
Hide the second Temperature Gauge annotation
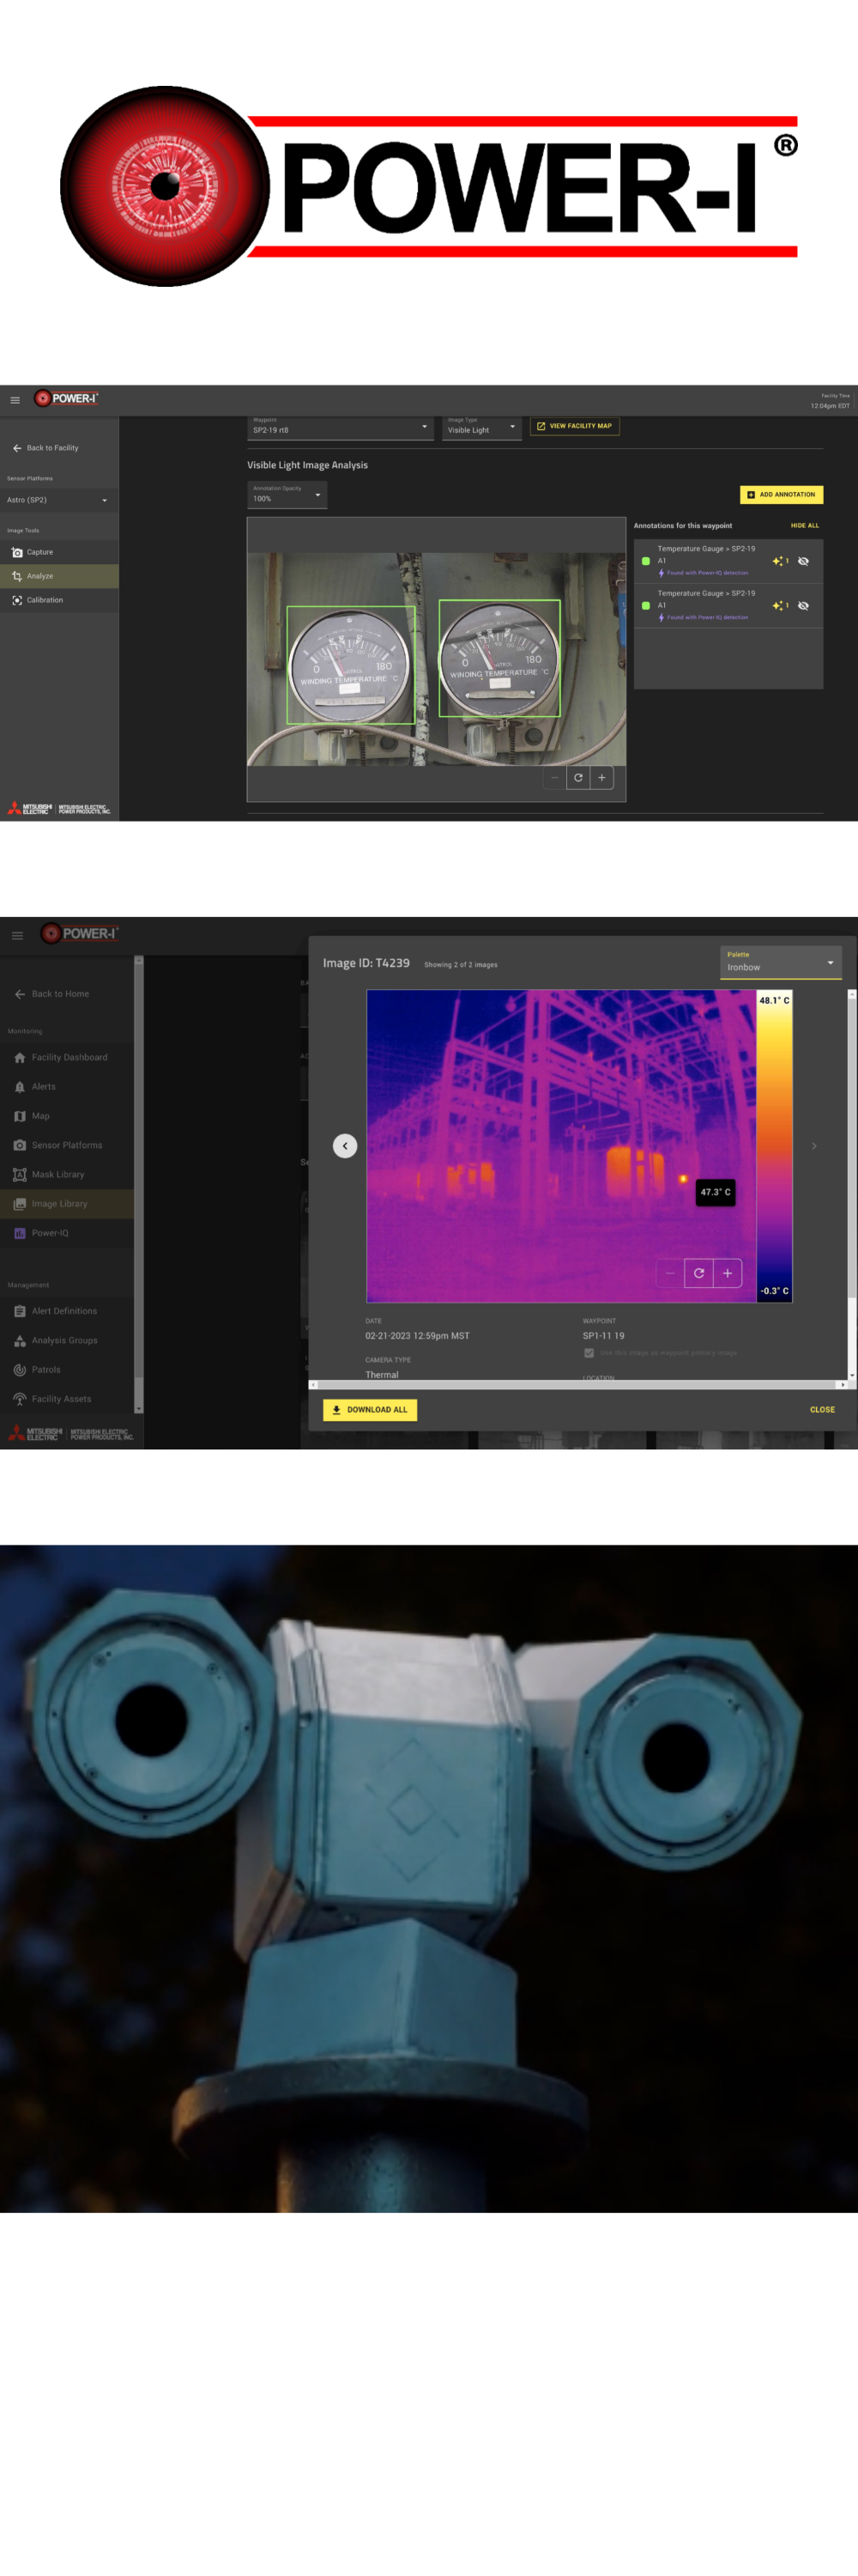tap(803, 606)
